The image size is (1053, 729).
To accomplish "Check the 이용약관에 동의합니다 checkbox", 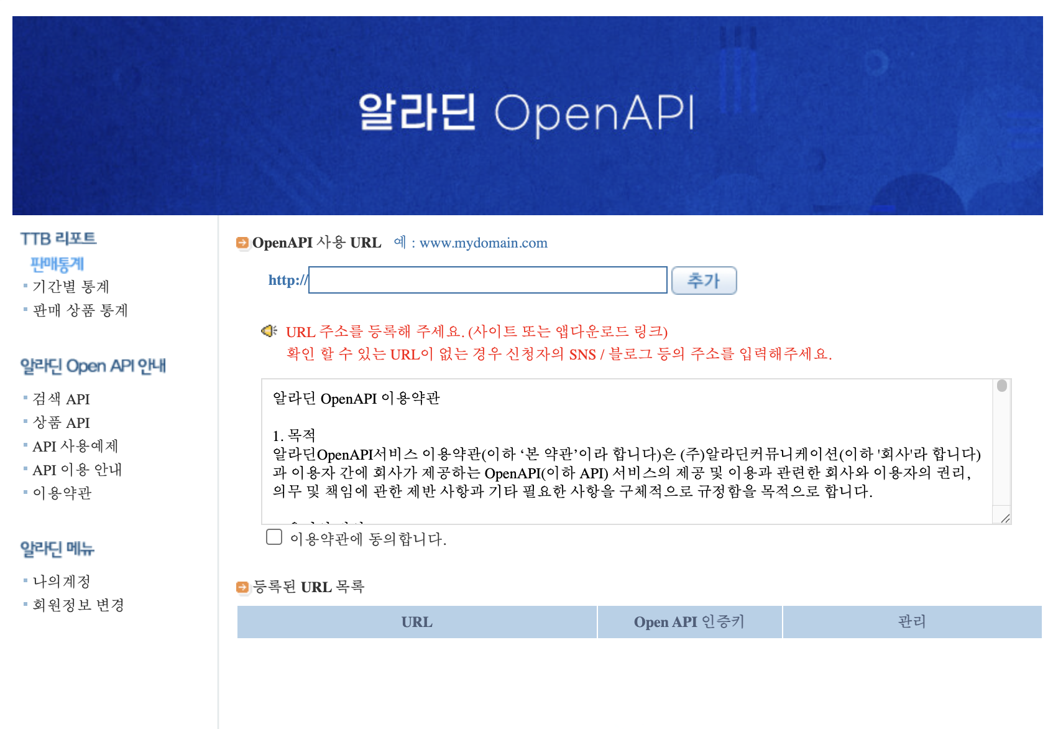I will coord(274,537).
